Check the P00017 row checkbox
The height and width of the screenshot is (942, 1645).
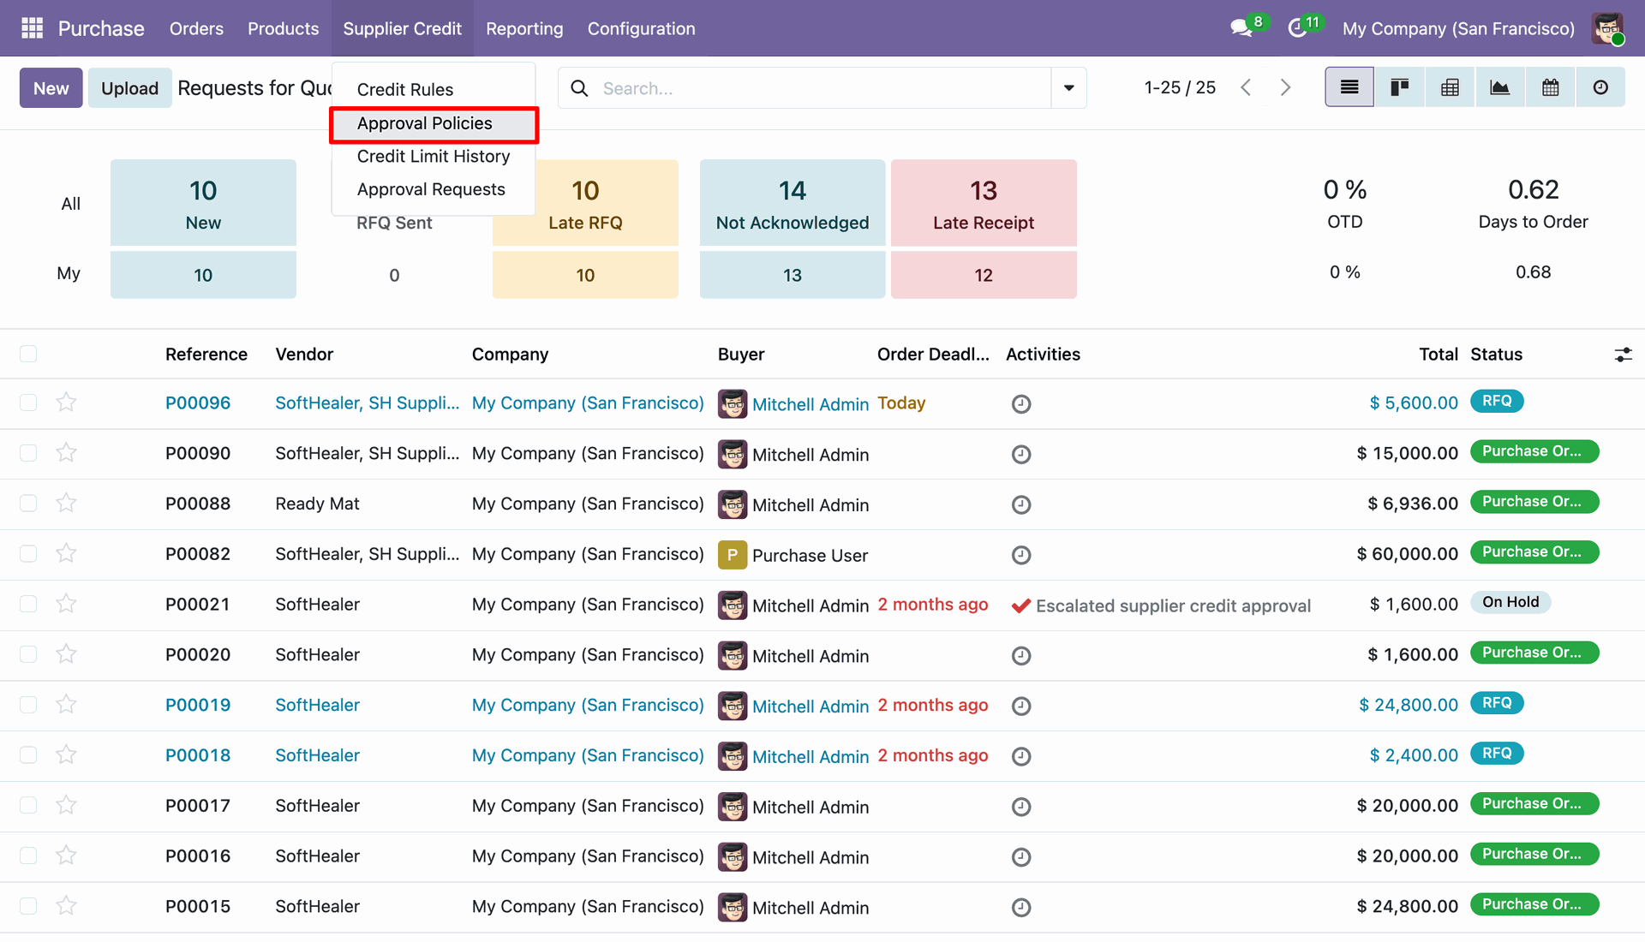coord(28,805)
